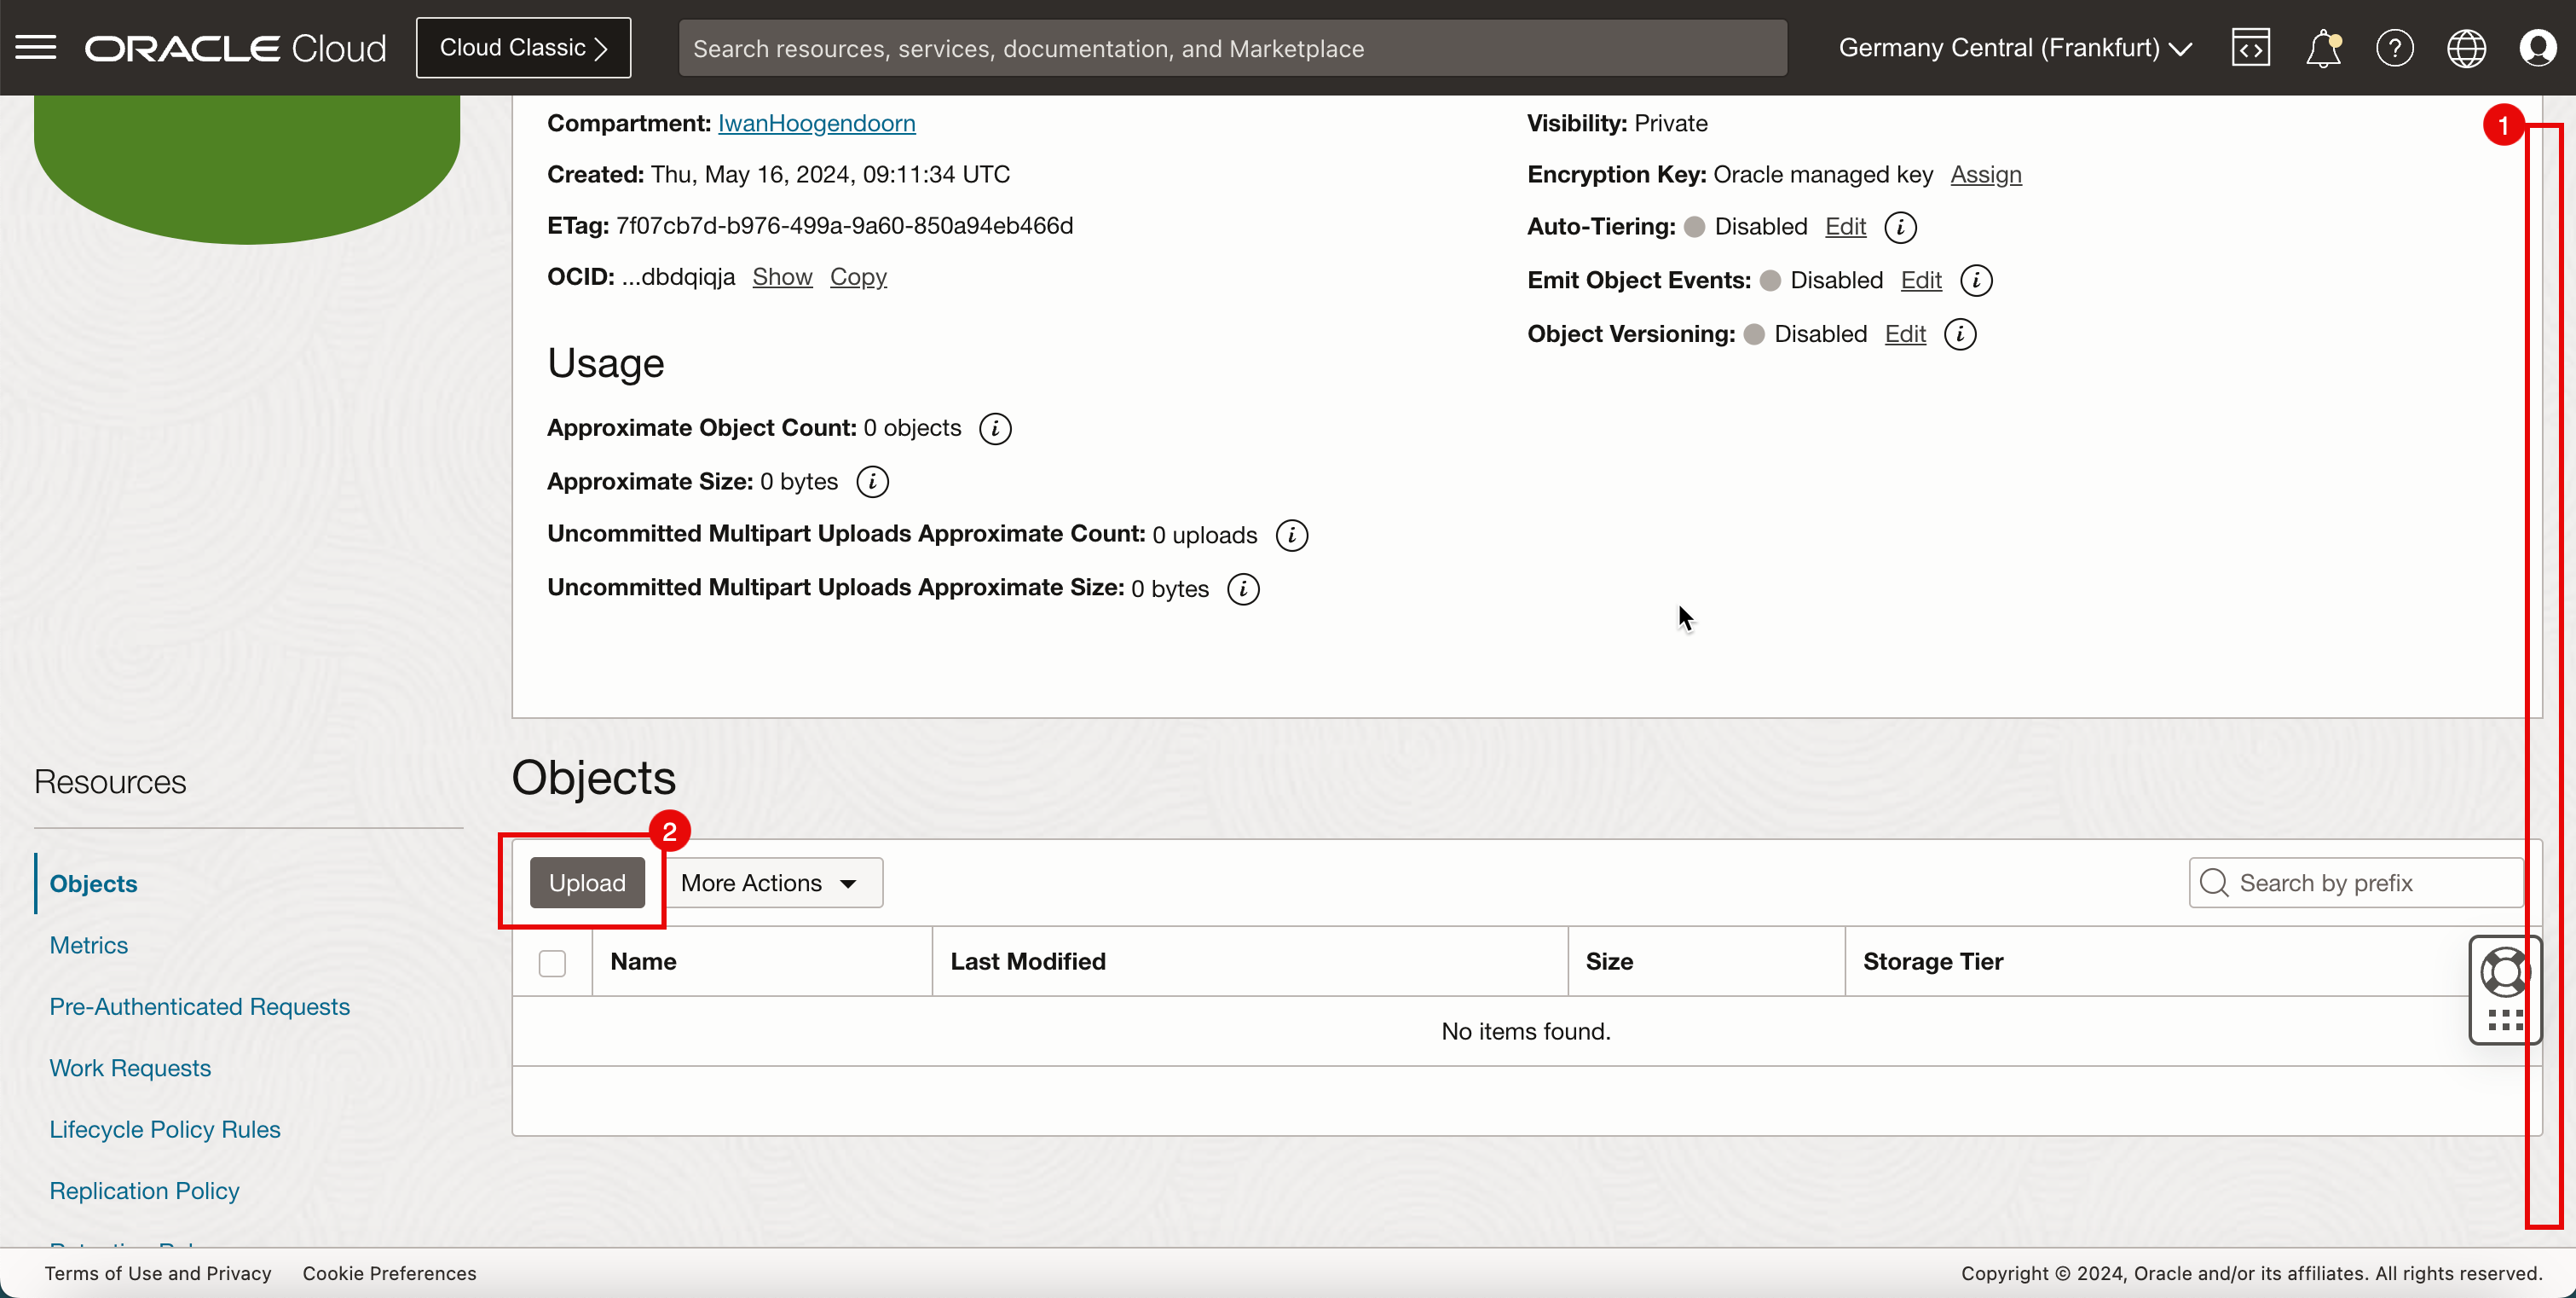This screenshot has height=1298, width=2576.
Task: Click the notification bell icon
Action: [2323, 48]
